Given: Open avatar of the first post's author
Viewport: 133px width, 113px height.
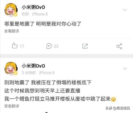Looking at the screenshot, I should 11,10.
